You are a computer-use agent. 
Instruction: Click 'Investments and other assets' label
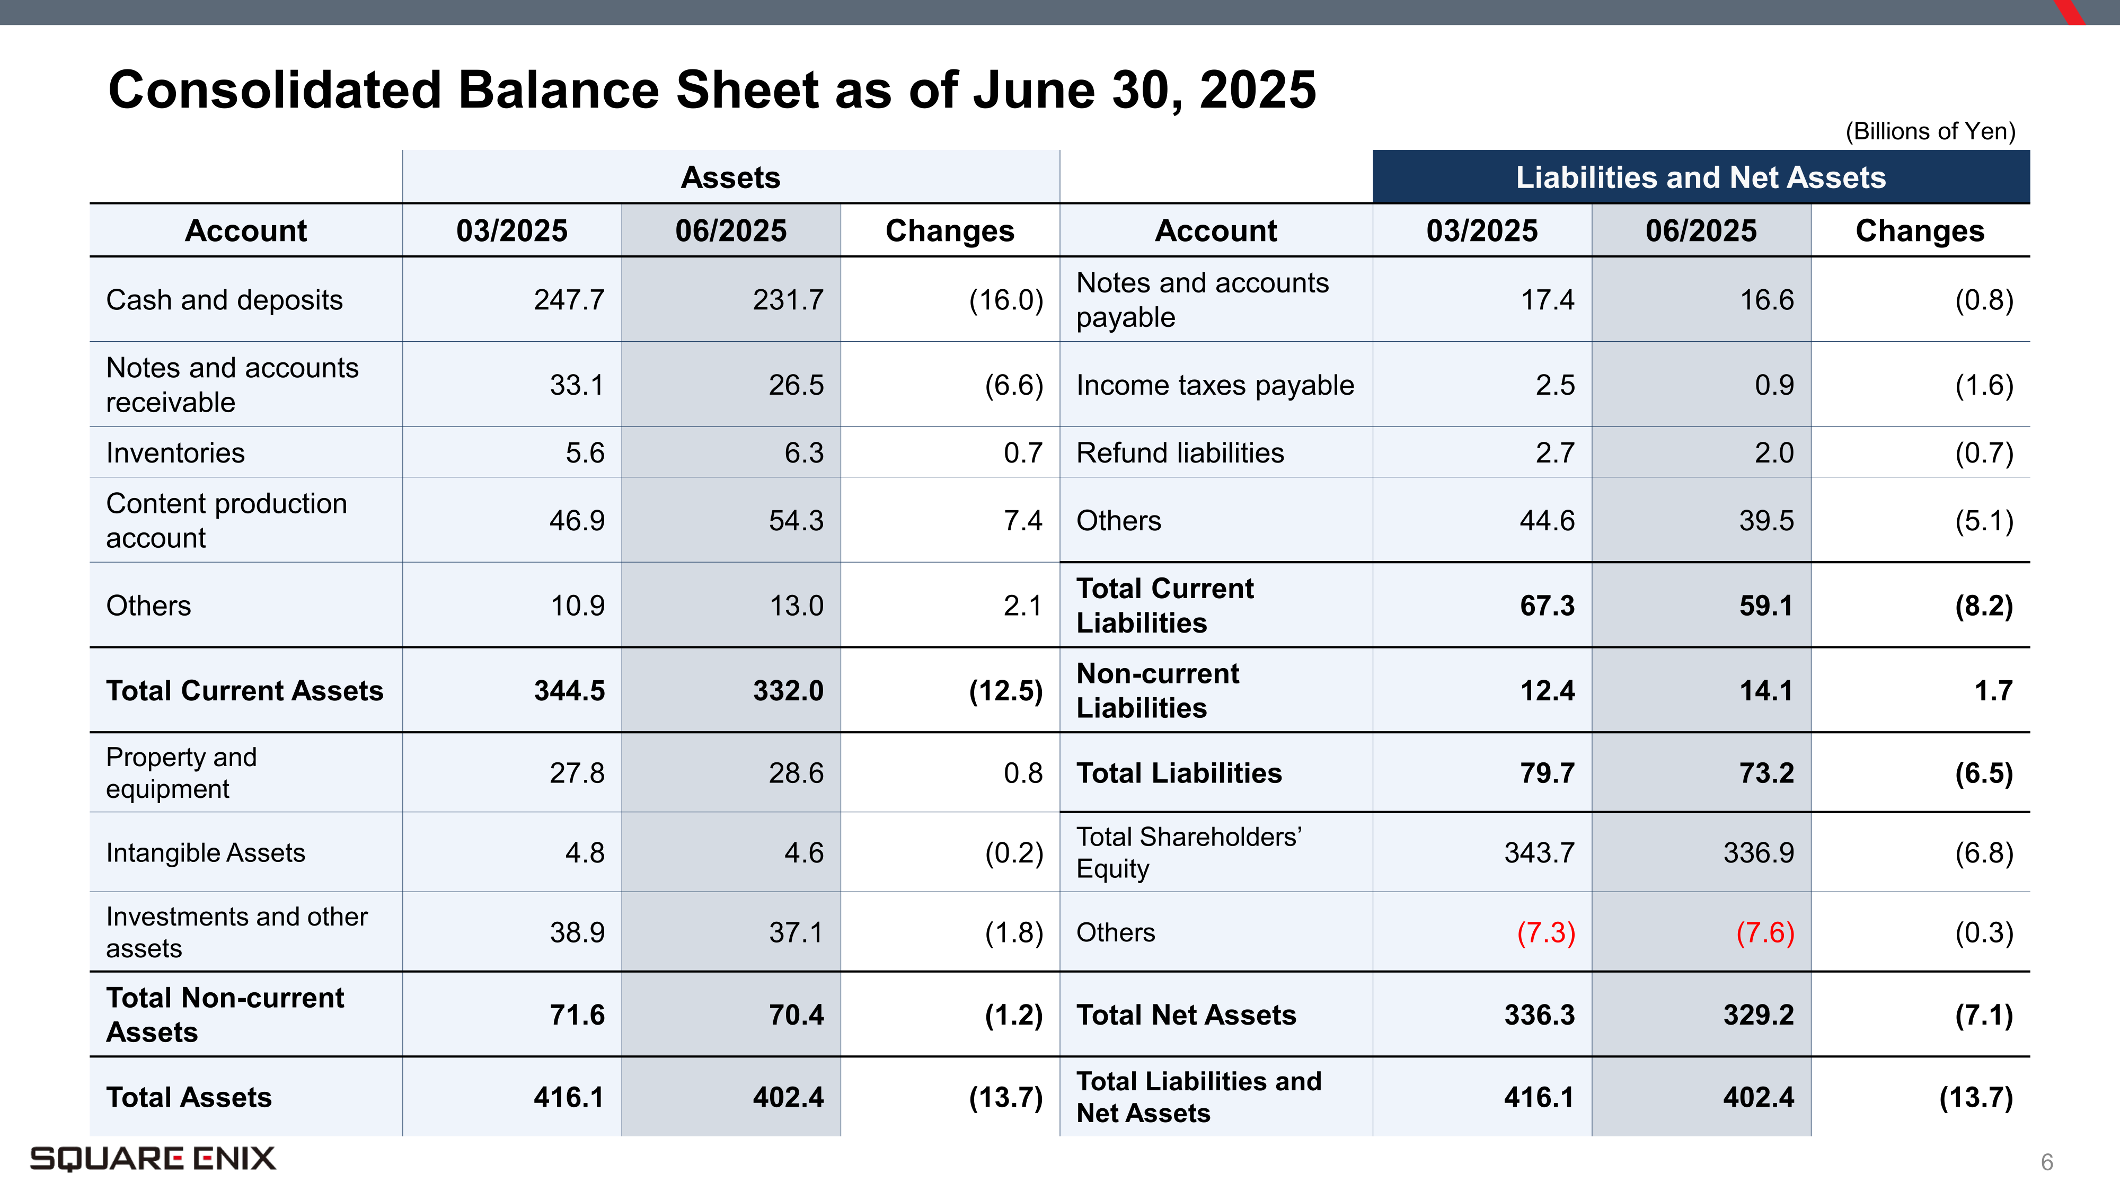pos(236,932)
